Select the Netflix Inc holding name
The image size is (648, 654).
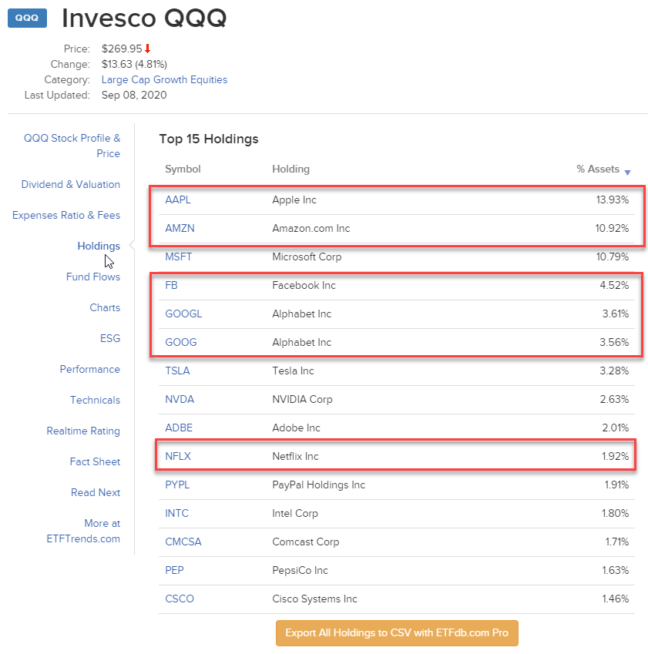point(295,456)
